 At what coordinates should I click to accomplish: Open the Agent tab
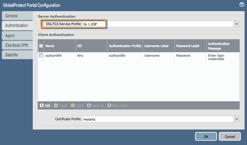17,36
